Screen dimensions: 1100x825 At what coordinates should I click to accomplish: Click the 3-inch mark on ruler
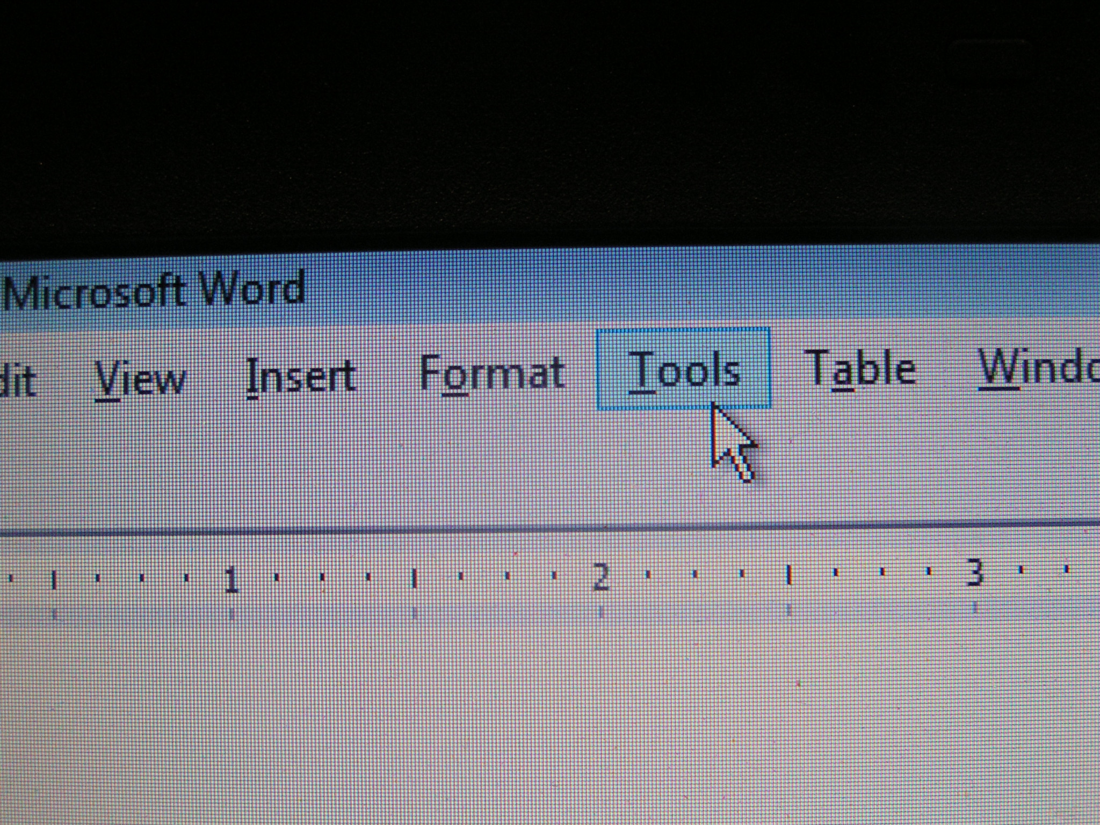(974, 573)
